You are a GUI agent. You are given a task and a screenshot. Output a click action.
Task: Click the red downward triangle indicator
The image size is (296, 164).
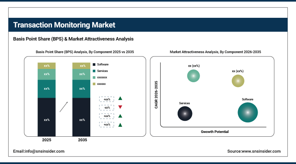click(120, 107)
